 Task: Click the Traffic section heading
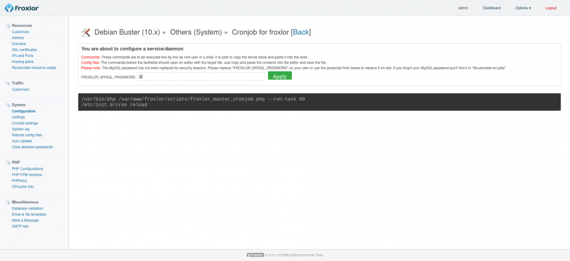click(18, 84)
